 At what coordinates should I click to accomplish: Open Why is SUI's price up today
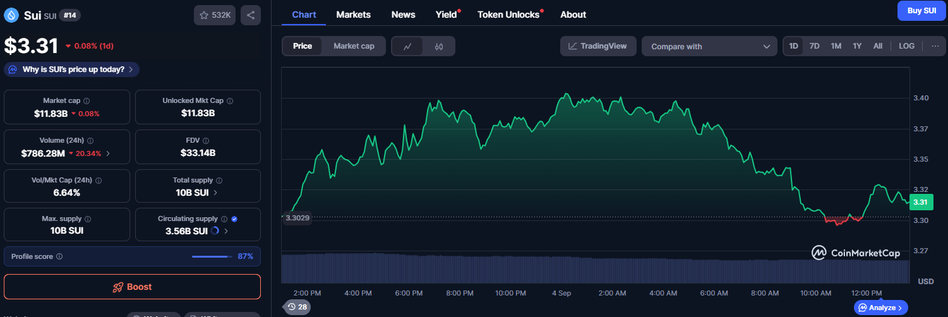[x=72, y=69]
